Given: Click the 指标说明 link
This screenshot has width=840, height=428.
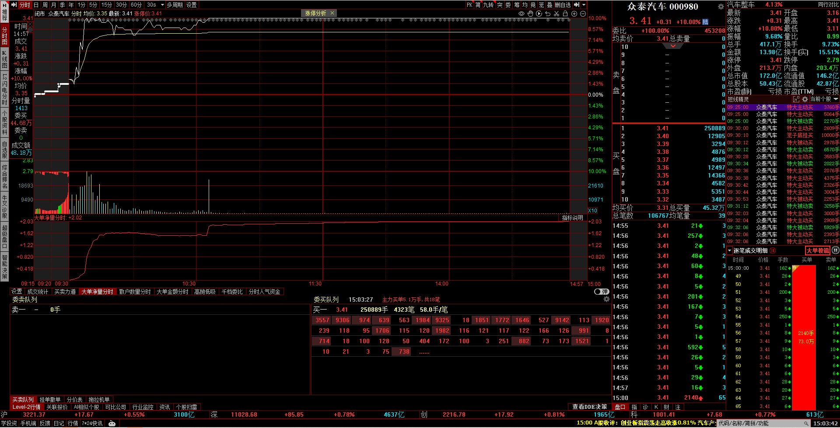Looking at the screenshot, I should [x=573, y=218].
